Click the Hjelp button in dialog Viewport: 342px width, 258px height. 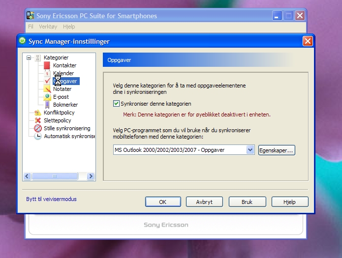point(290,202)
